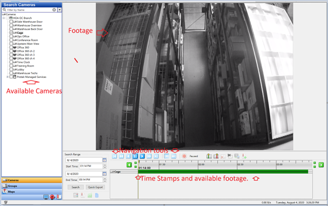Open the start date calendar picker

[x=104, y=160]
